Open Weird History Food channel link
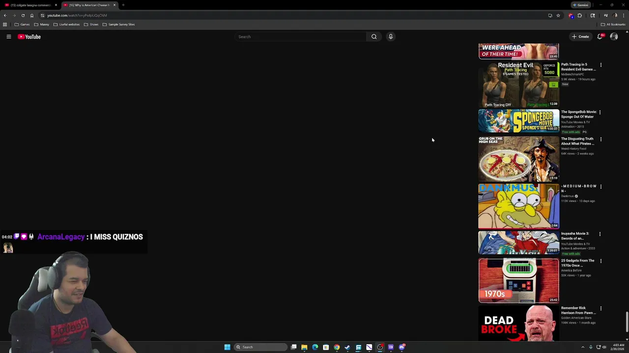Screen dimensions: 629x353 click(x=573, y=149)
